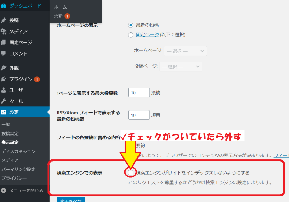
Task: Click the Appearance (外観) paintbrush icon
Action: (3, 68)
